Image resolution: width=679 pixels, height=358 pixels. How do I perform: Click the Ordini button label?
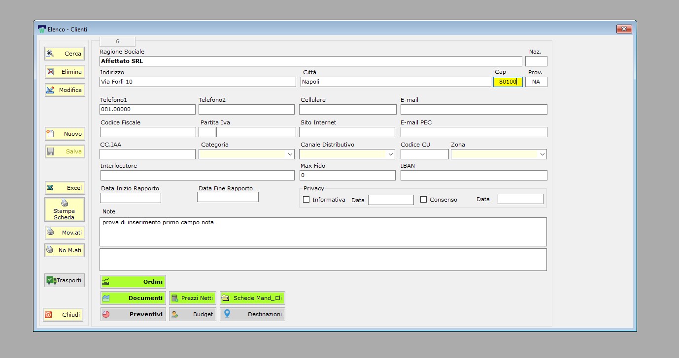[x=153, y=282]
